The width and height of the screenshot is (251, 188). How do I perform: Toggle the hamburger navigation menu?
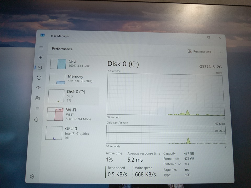coord(41,48)
